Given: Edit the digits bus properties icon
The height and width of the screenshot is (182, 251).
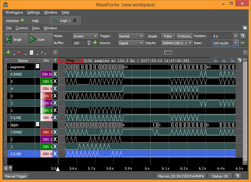Looking at the screenshot, I should coord(38,124).
